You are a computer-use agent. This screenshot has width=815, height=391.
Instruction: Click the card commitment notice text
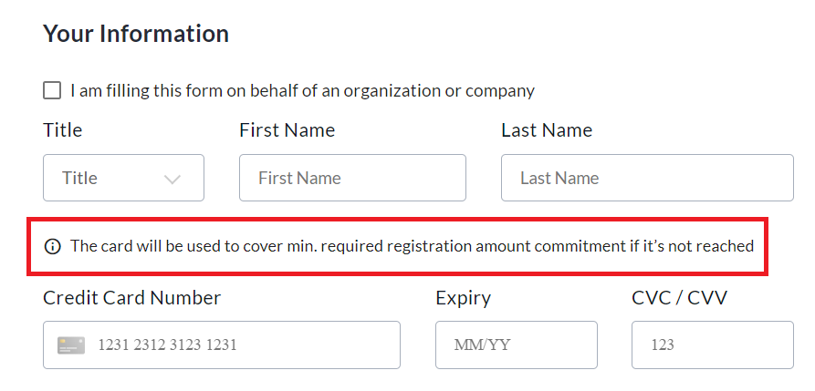[412, 246]
